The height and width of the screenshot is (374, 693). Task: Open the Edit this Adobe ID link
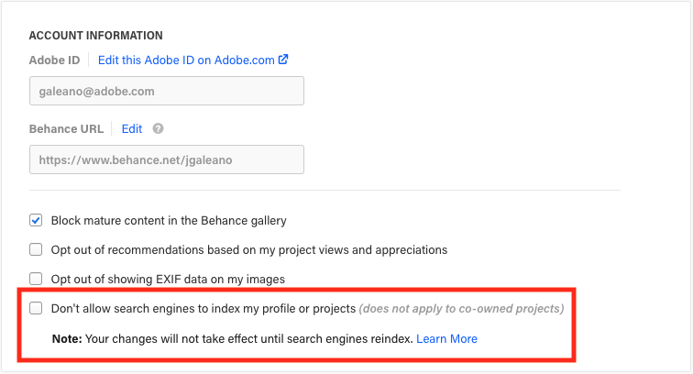193,60
